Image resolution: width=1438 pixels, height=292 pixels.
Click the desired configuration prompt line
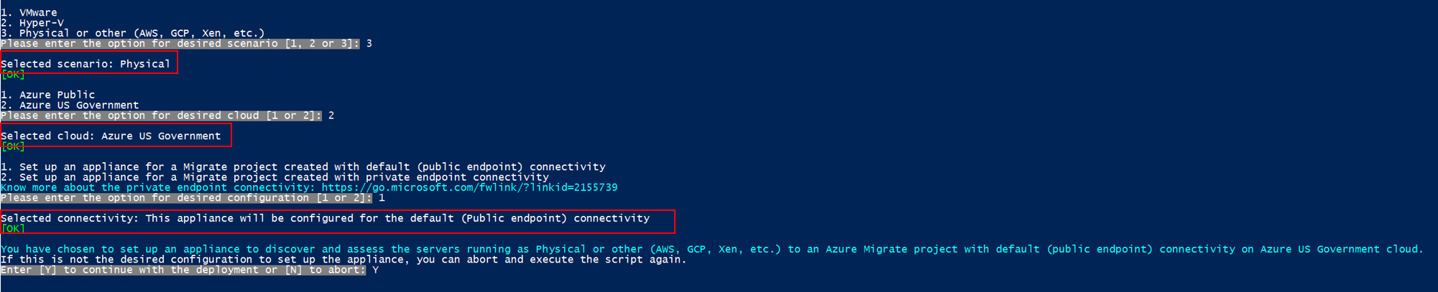point(186,198)
